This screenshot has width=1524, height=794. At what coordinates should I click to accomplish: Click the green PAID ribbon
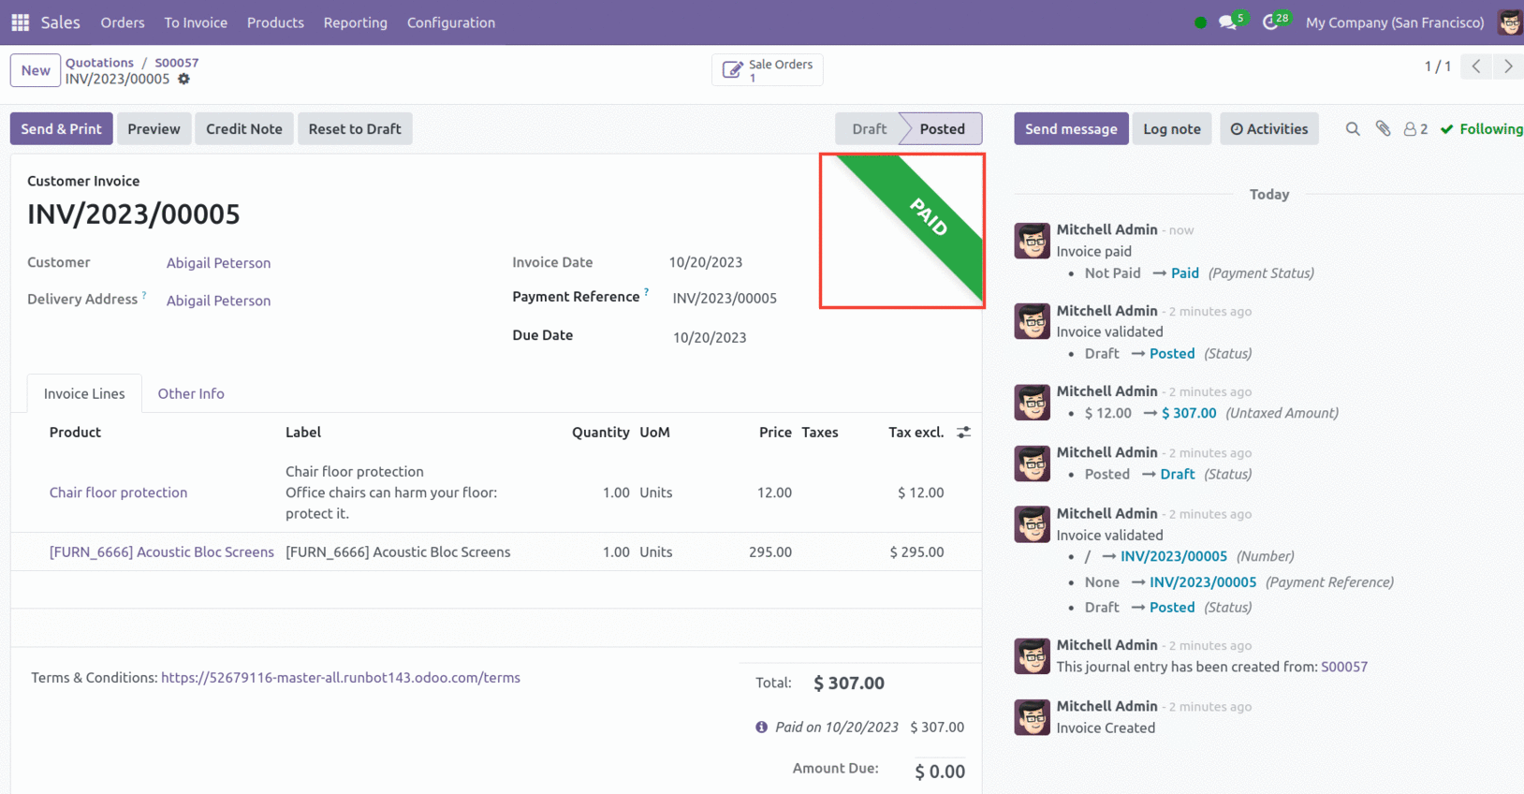[x=928, y=217]
